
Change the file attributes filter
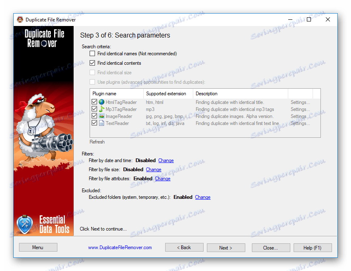pos(163,179)
